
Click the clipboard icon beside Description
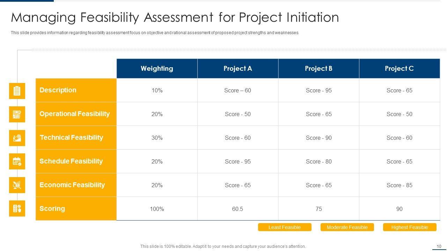(17, 91)
